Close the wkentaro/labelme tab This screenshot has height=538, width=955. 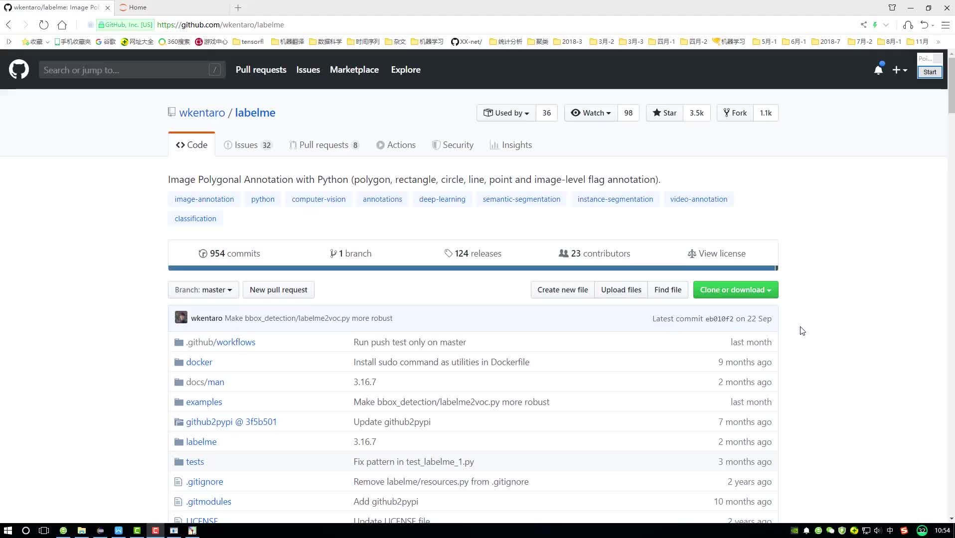click(107, 7)
